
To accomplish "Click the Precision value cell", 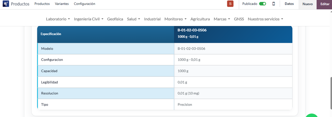I will (x=233, y=104).
